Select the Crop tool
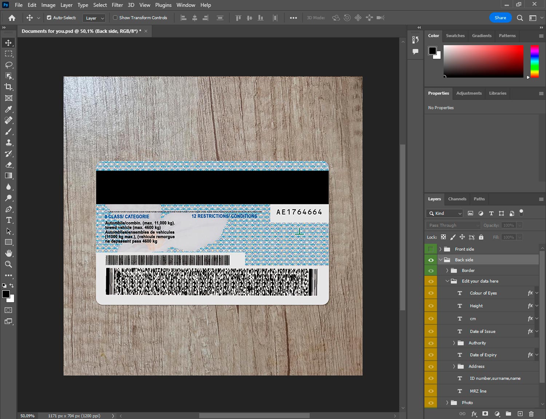The height and width of the screenshot is (419, 546). click(8, 87)
